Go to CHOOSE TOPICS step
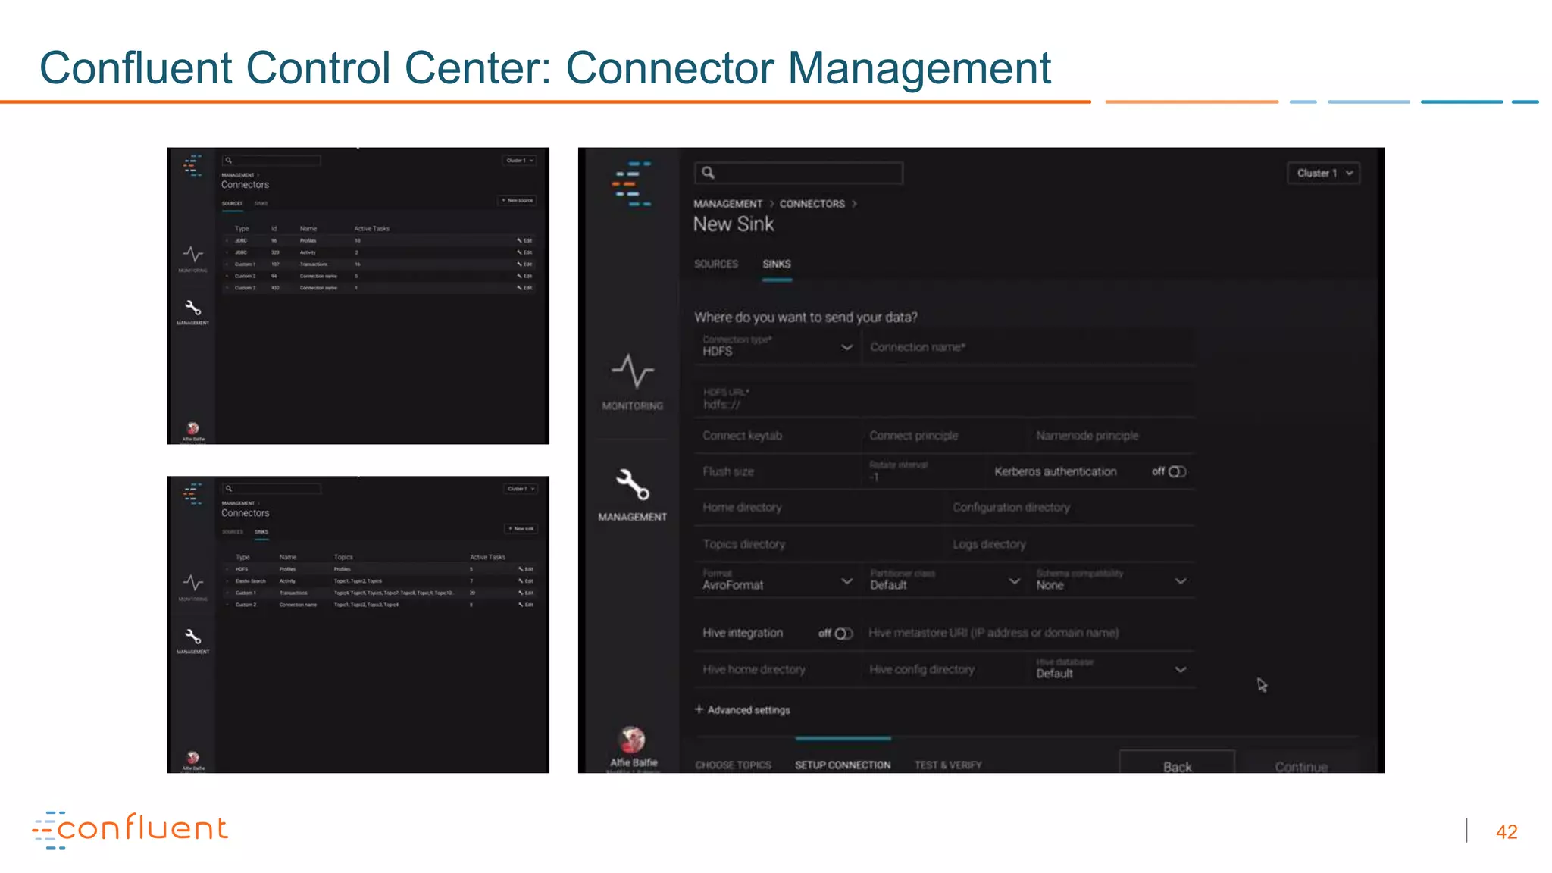This screenshot has width=1552, height=873. [x=733, y=765]
